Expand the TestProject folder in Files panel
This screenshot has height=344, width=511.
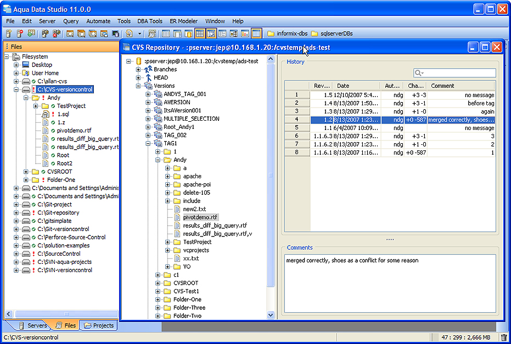[x=36, y=106]
